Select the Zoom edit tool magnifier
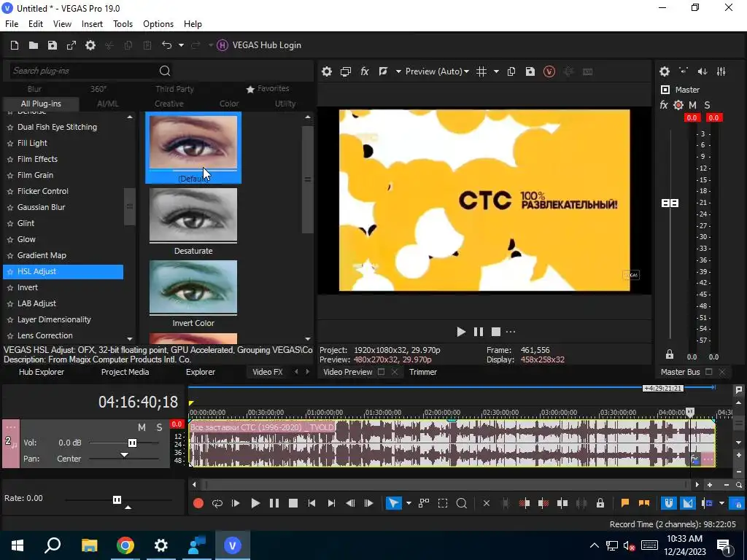This screenshot has height=560, width=747. [x=461, y=503]
